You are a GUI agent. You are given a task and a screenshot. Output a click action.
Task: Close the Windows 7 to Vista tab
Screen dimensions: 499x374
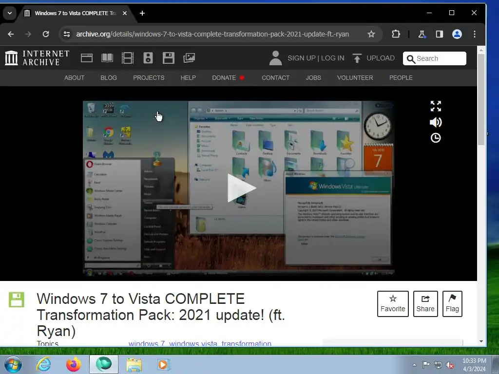click(x=125, y=13)
